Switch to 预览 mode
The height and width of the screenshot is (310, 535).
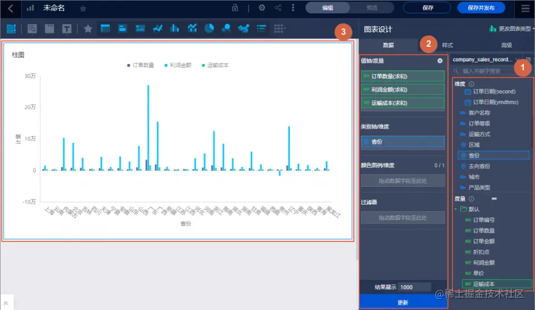click(372, 8)
